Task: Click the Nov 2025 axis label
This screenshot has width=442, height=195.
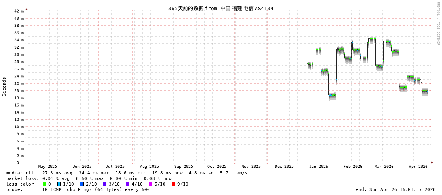Action: (251, 167)
